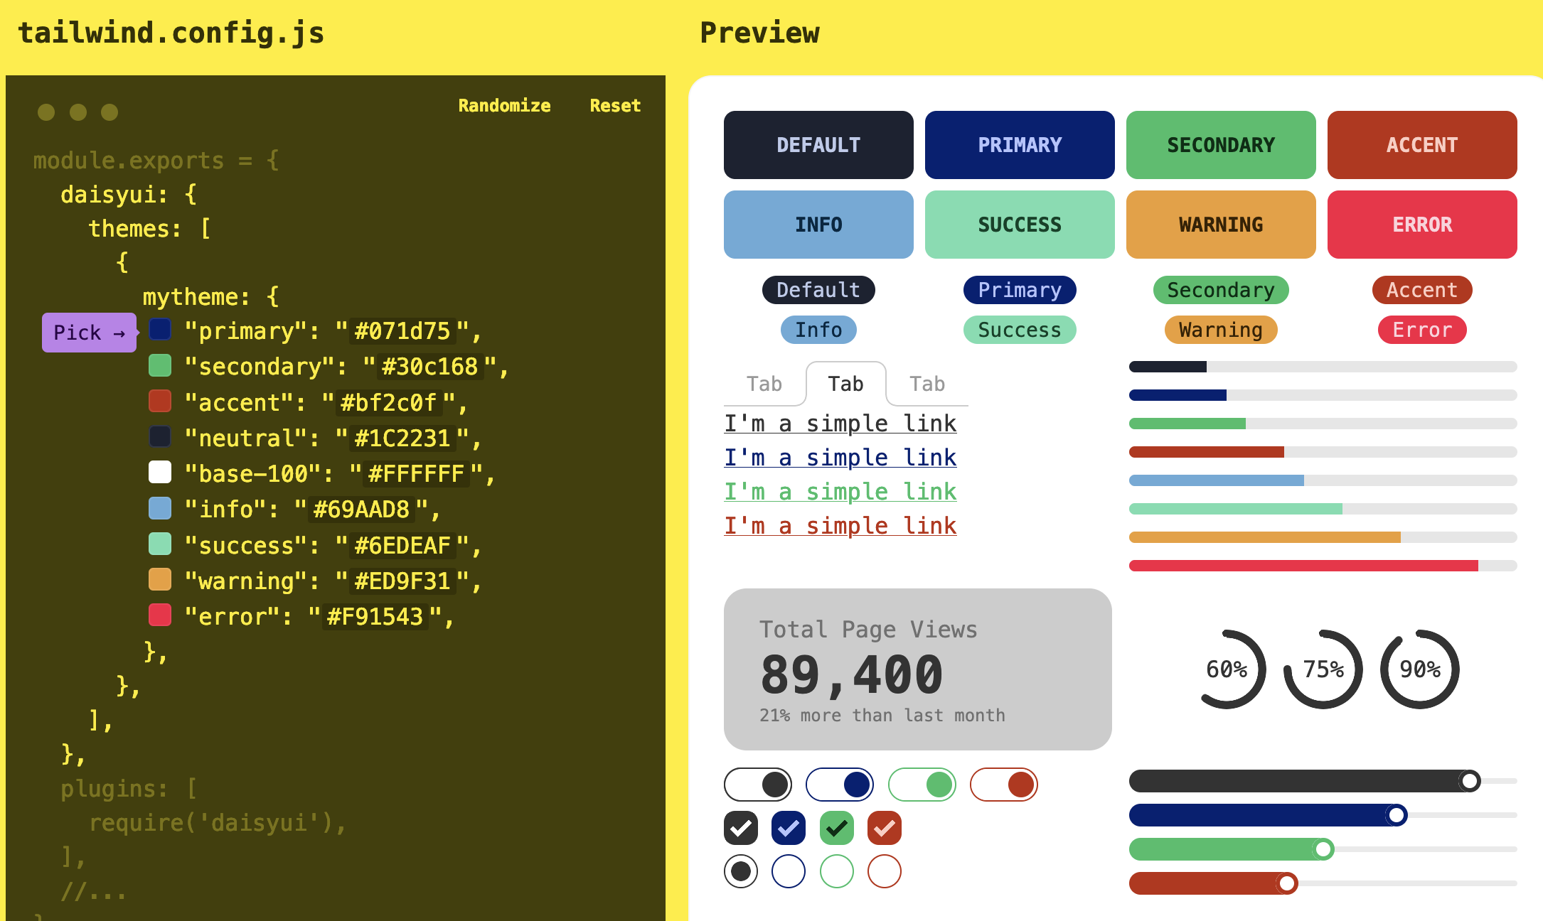This screenshot has height=921, width=1543.
Task: Toggle the primary blue switch
Action: [x=840, y=785]
